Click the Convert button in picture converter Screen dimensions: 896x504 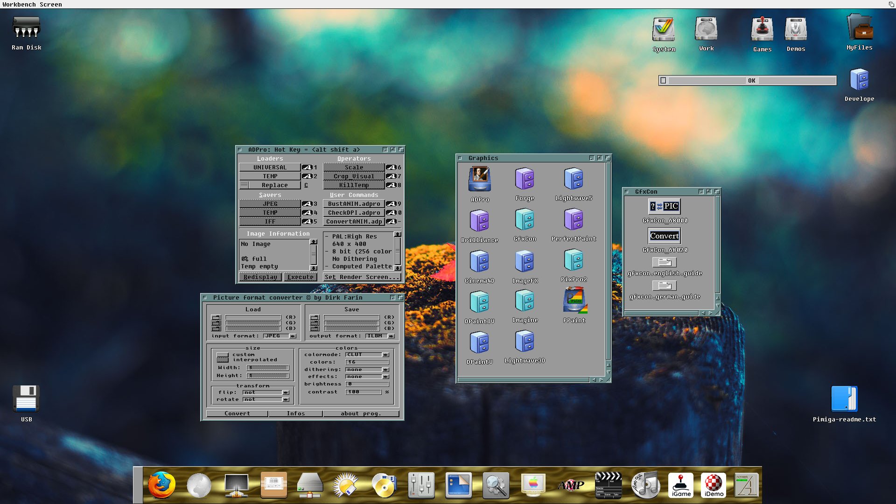pyautogui.click(x=237, y=413)
